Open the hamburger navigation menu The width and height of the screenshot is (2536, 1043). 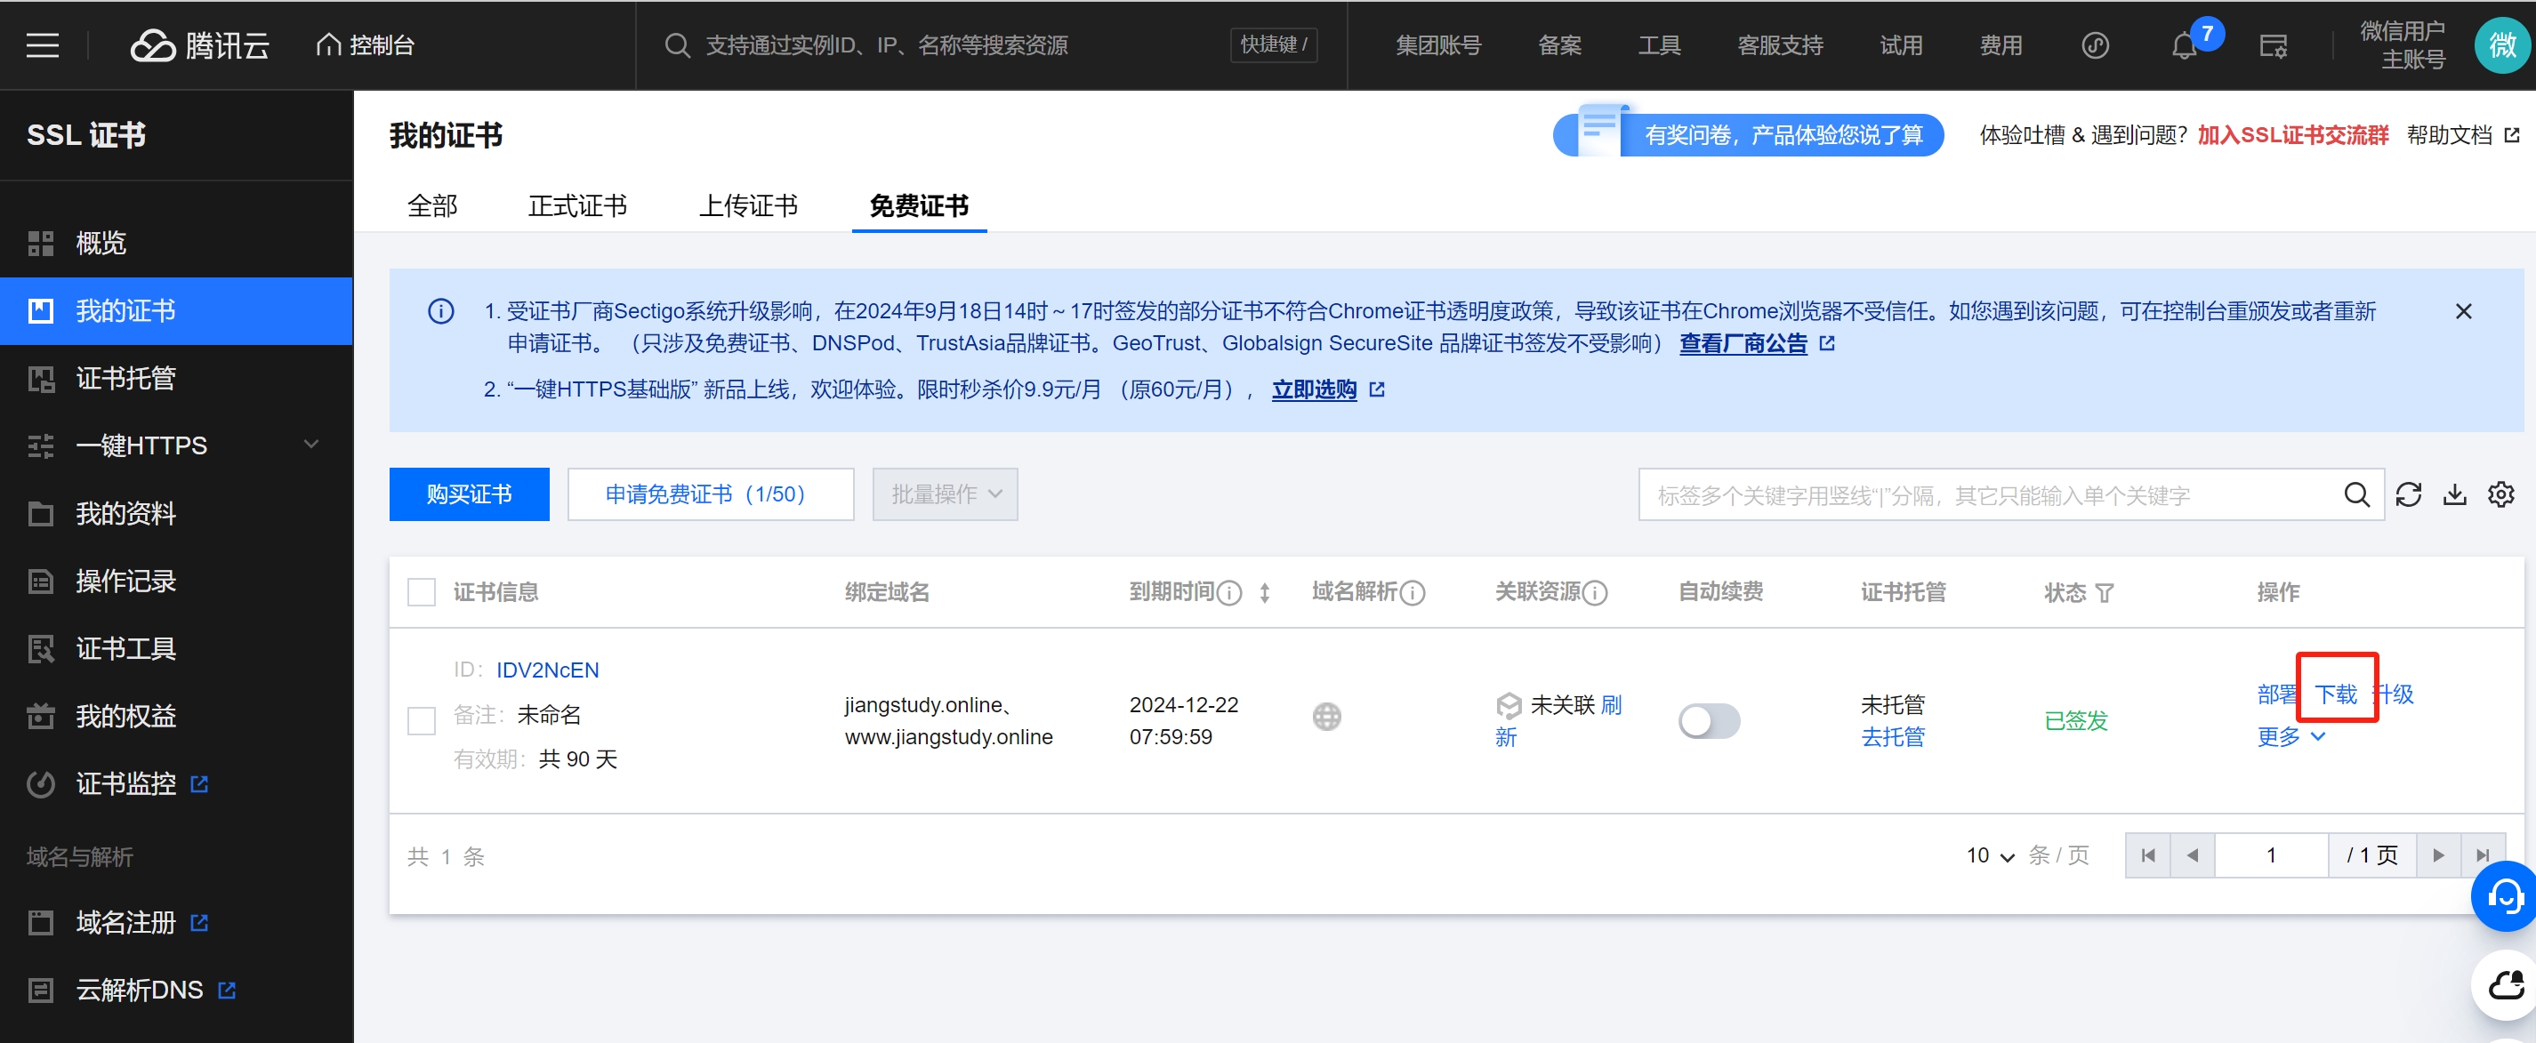coord(43,45)
